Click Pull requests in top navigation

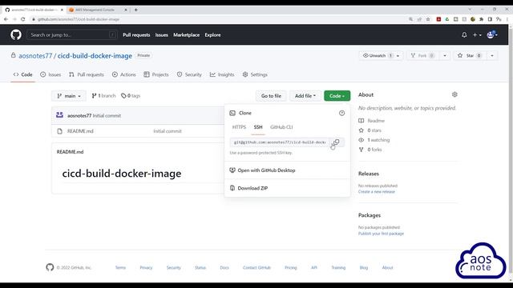coord(136,34)
